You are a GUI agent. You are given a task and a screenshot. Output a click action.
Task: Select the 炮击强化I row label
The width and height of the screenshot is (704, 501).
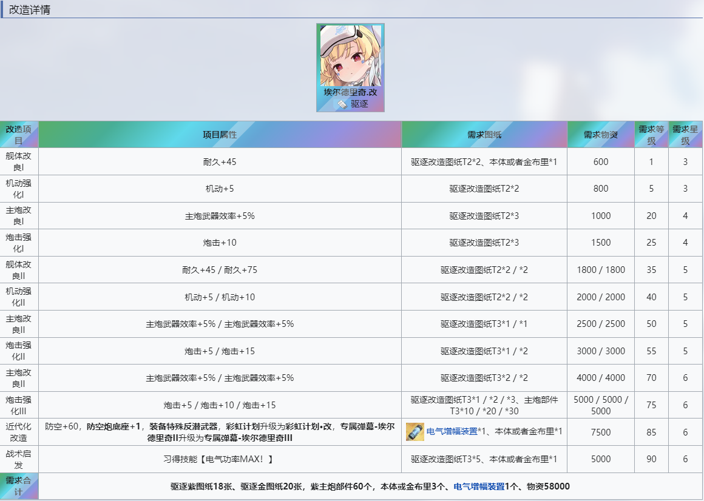pyautogui.click(x=19, y=243)
